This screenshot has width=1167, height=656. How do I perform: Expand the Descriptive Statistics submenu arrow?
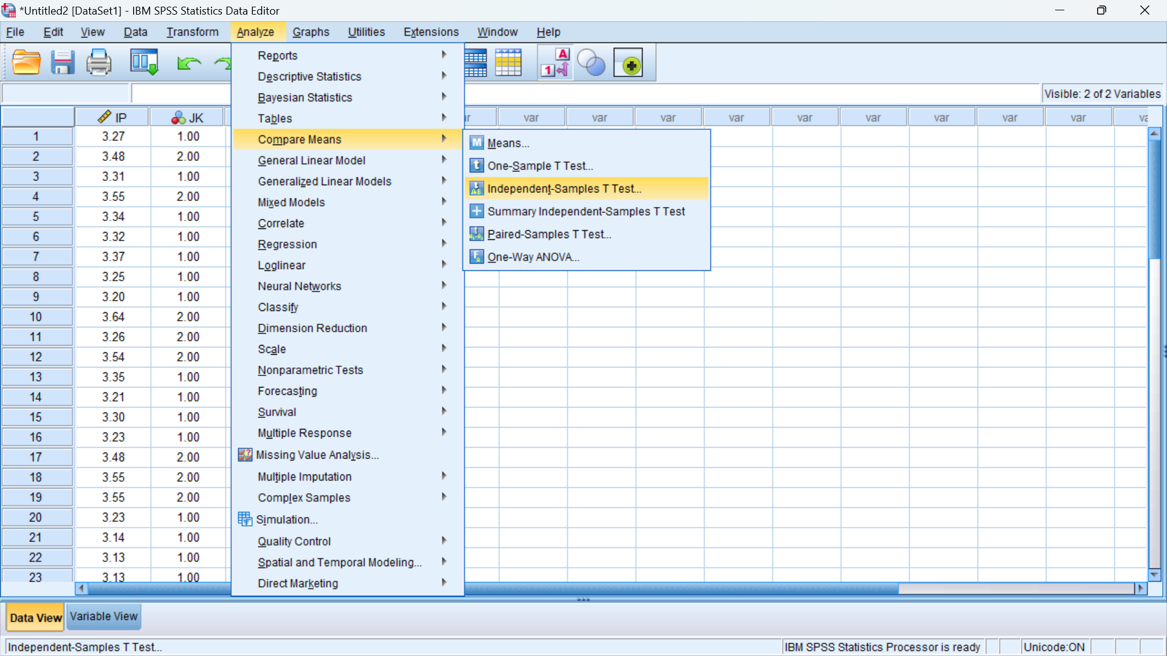(x=444, y=76)
